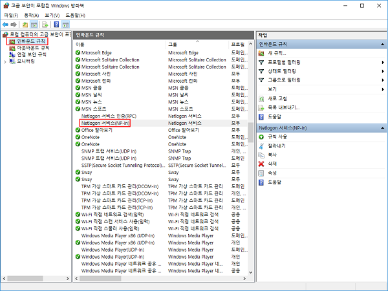Select 연결 보안 규칙 in the tree
The height and width of the screenshot is (291, 388).
pyautogui.click(x=32, y=54)
